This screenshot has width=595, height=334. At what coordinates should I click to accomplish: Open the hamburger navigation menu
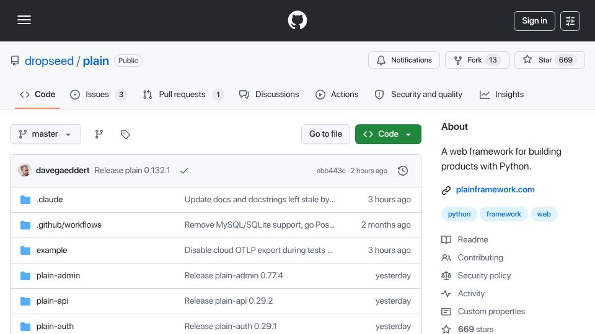click(24, 20)
